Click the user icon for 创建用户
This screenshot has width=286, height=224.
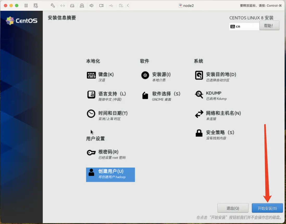[91, 172]
